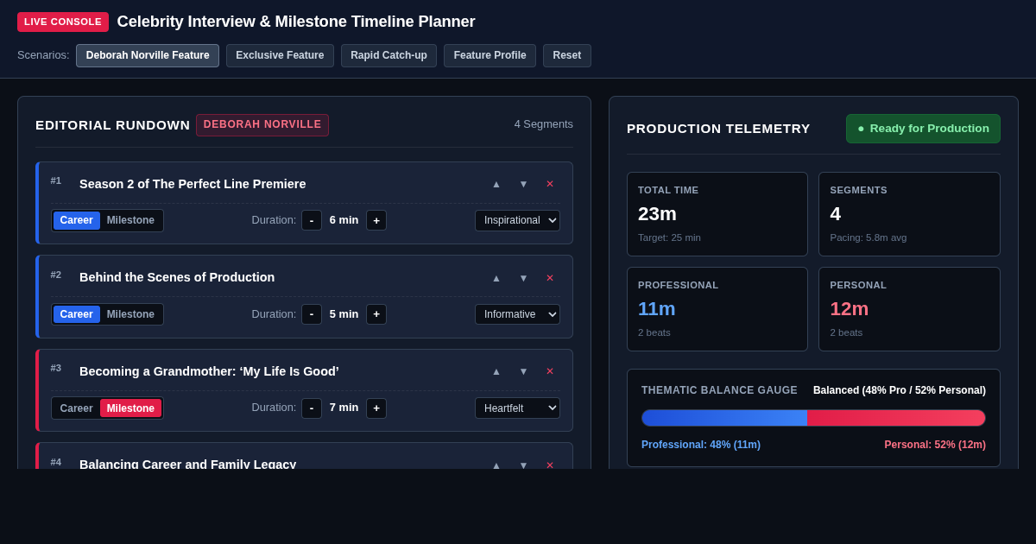1036x544 pixels.
Task: Increase duration of Behind the Scenes segment
Action: (376, 314)
